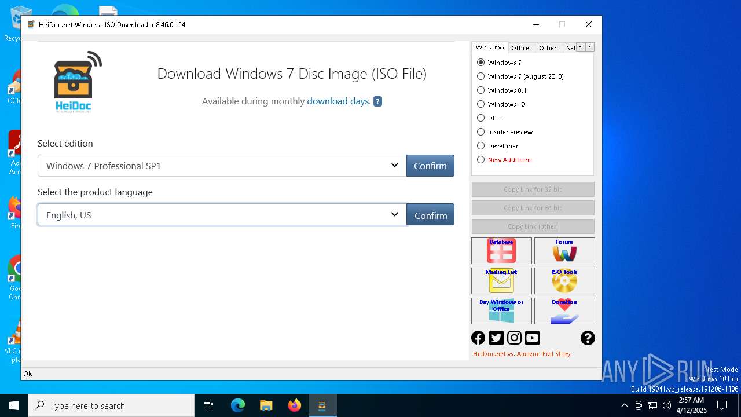This screenshot has width=741, height=417.
Task: Click the volume icon in system tray
Action: [x=666, y=405]
